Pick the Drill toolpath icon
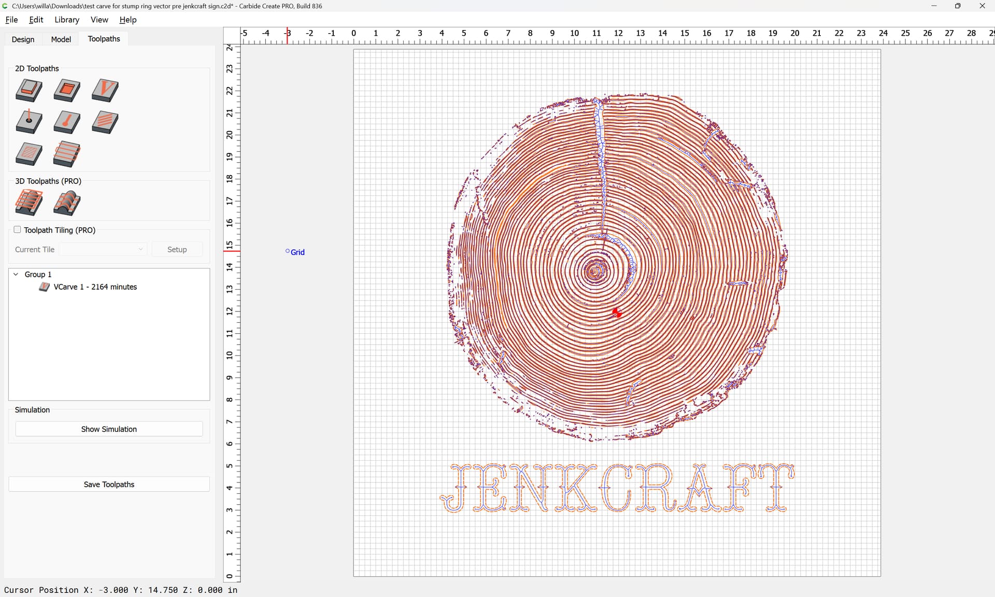 point(29,122)
